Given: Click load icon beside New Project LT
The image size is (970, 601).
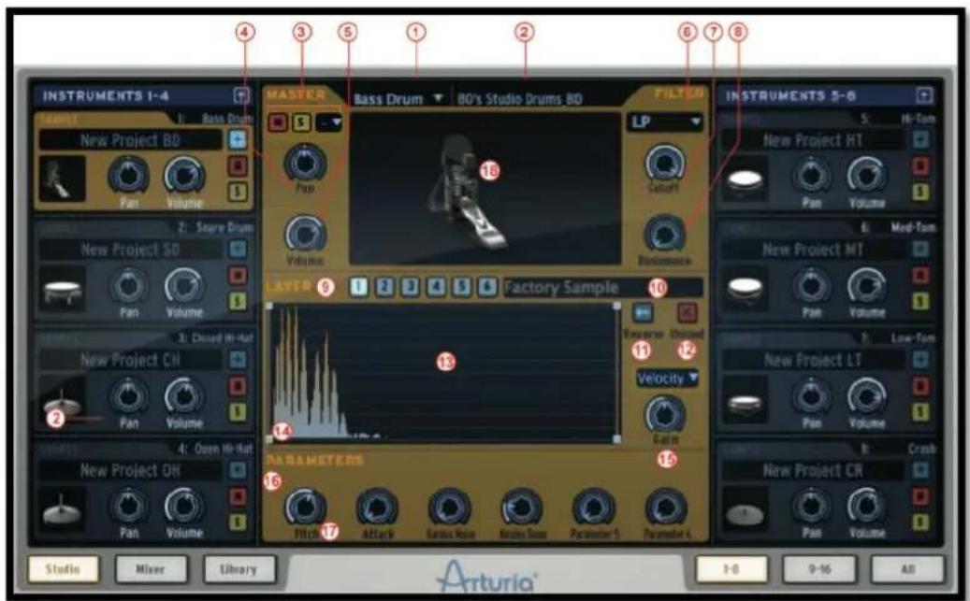Looking at the screenshot, I should tap(920, 359).
